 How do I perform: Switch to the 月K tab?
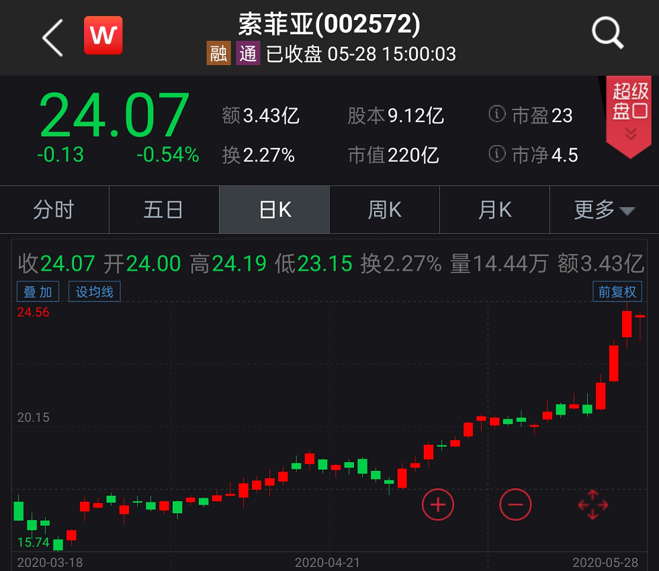coord(494,210)
